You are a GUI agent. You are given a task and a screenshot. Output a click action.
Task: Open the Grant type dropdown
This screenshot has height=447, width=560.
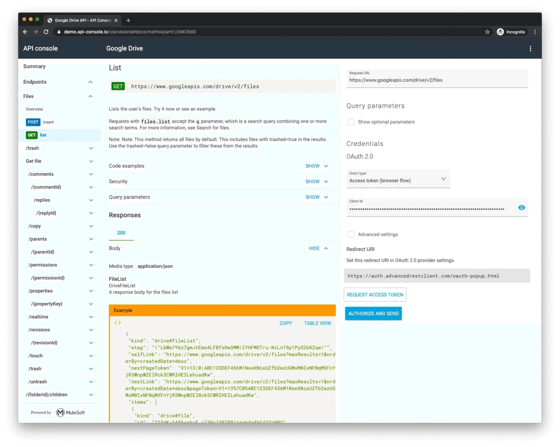click(398, 179)
